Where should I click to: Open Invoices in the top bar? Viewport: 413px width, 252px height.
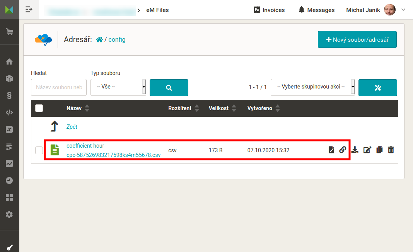[x=269, y=10]
